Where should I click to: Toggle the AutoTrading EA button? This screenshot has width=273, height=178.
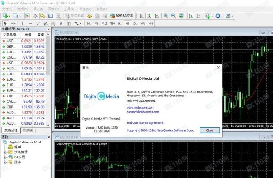click(122, 16)
